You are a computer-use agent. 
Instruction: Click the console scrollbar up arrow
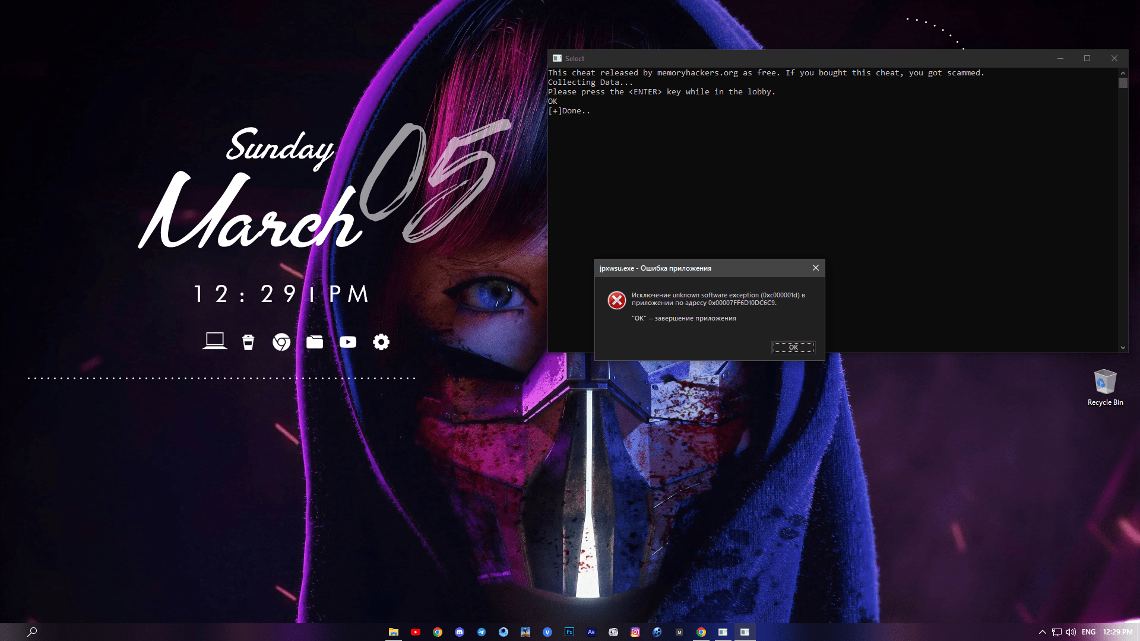point(1123,72)
